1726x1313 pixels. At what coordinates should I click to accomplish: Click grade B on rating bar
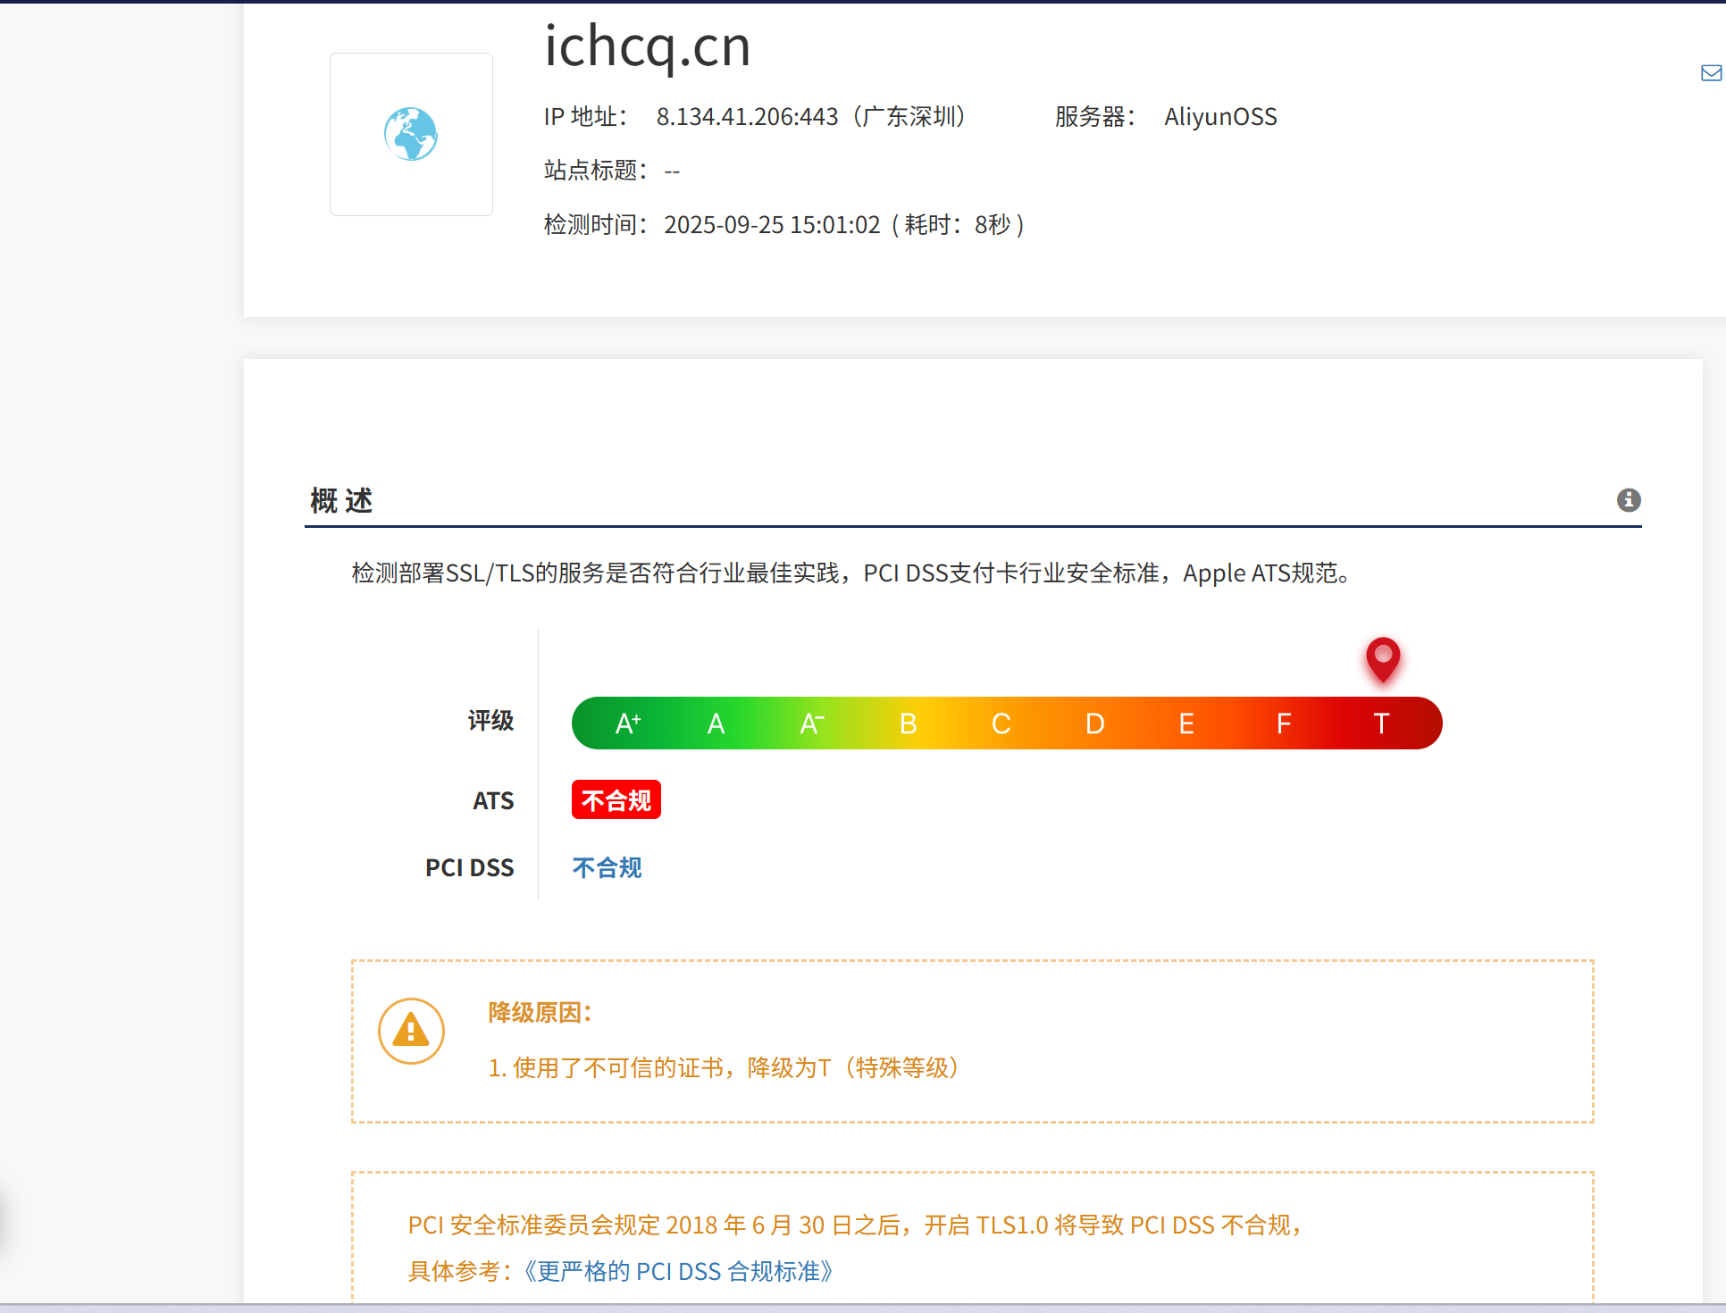point(908,723)
